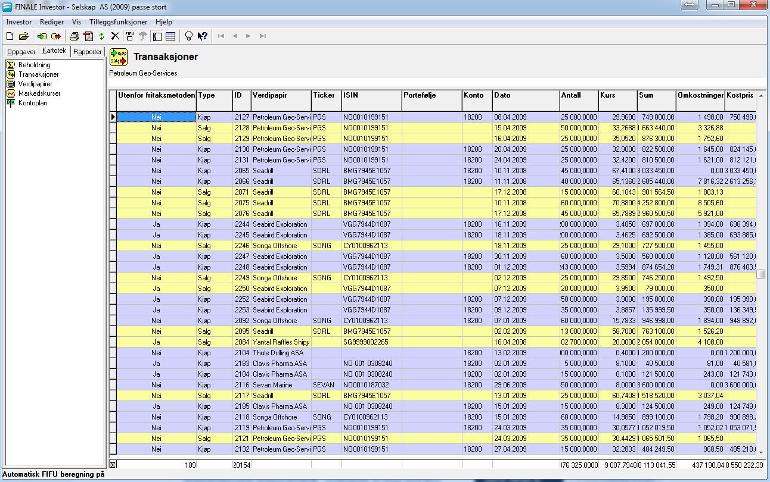This screenshot has width=770, height=482.
Task: Select Kontoplan in the sidebar list
Action: coord(33,103)
